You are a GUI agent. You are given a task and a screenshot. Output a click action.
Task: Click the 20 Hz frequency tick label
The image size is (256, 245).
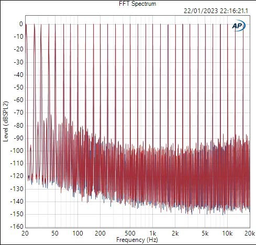click(25, 233)
